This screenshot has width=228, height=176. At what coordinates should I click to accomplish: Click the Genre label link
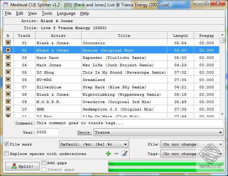[85, 133]
